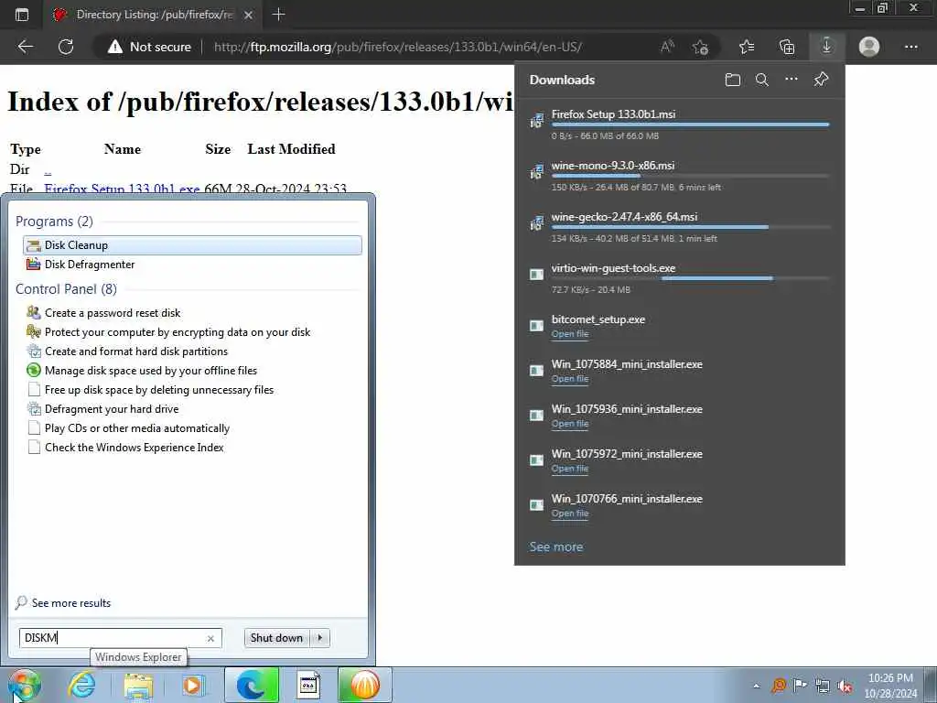937x703 pixels.
Task: Click wine-mono-9.3.0-x86.msi download entry
Action: [x=680, y=176]
